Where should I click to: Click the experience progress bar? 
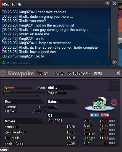pyautogui.click(x=24, y=92)
